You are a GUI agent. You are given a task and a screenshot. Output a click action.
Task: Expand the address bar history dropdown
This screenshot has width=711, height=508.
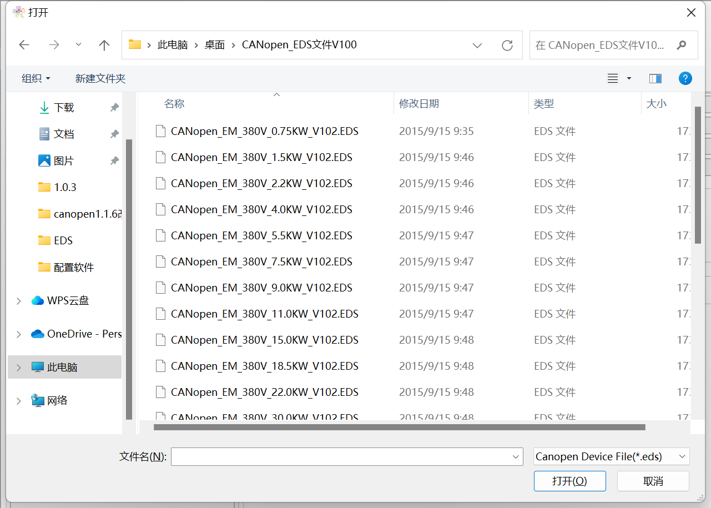point(477,45)
